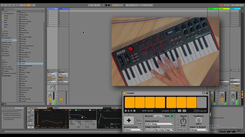Viewport: 245px width, 137px height.
Task: Open first track's Audio To dropdown
Action: tap(52, 81)
